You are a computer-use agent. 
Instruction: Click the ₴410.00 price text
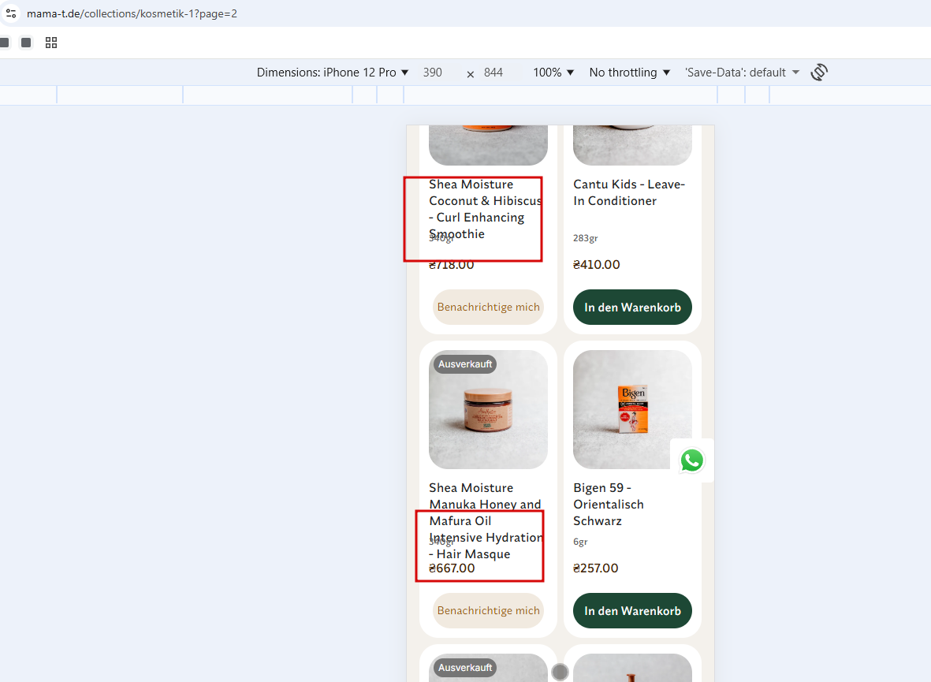(x=597, y=264)
